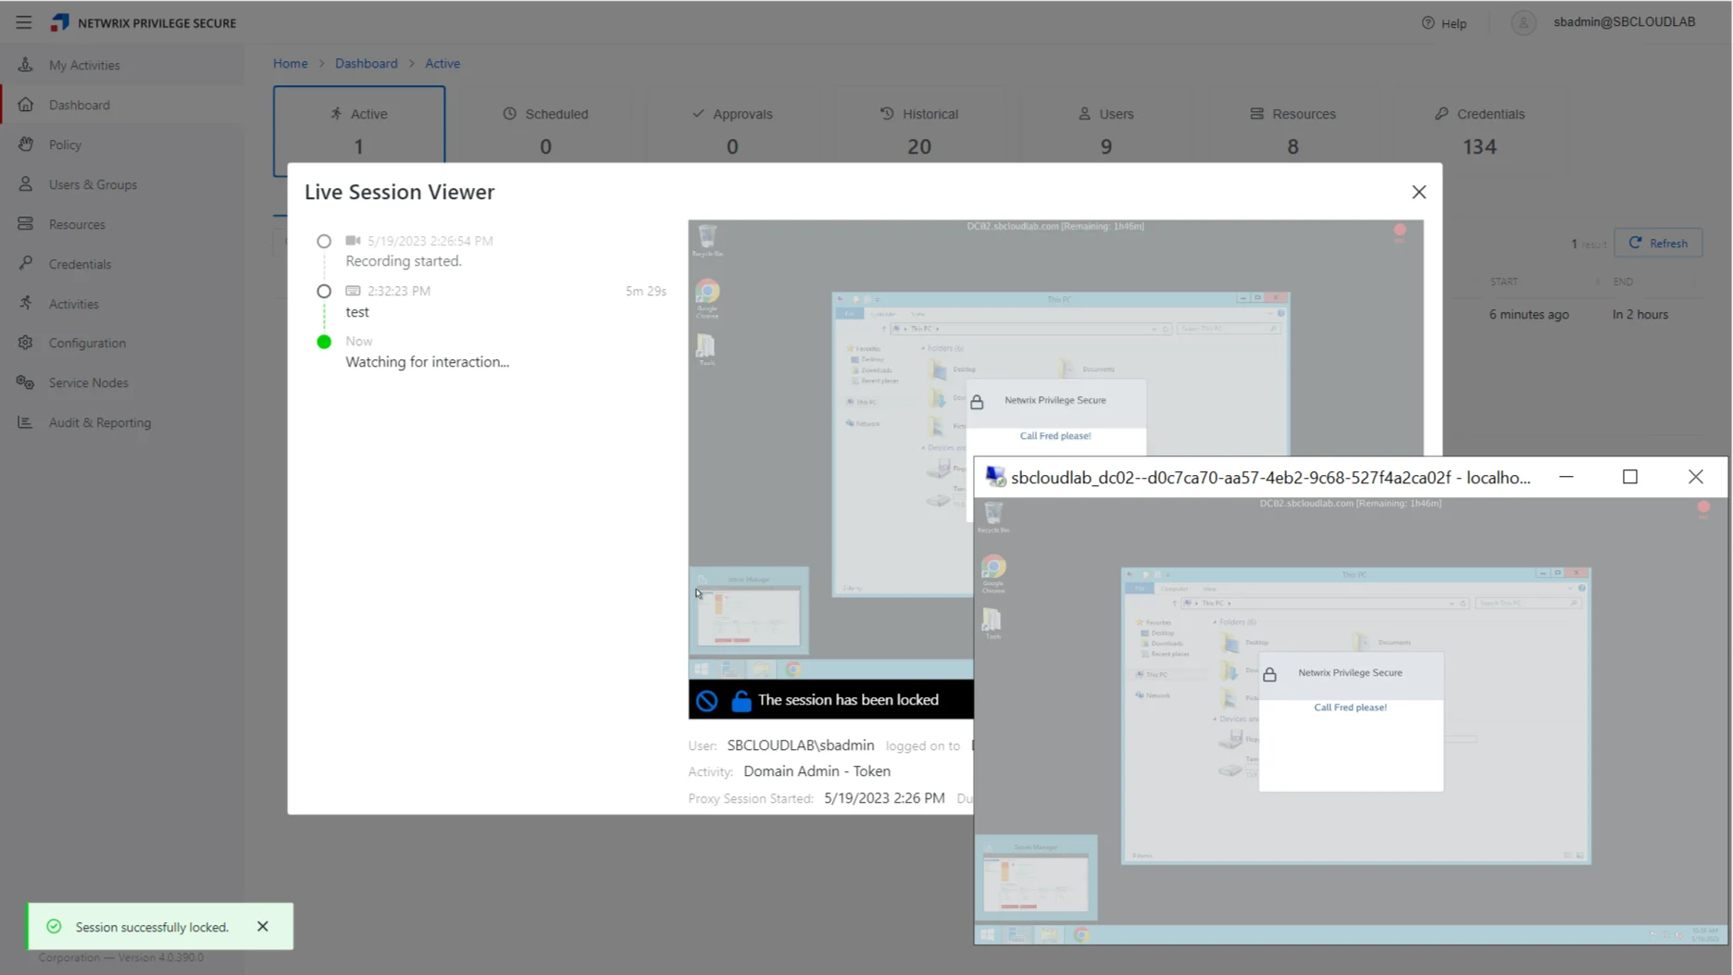The height and width of the screenshot is (975, 1733).
Task: Click the red recording indicator in RDP window
Action: [1703, 507]
